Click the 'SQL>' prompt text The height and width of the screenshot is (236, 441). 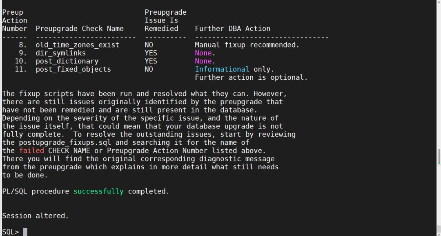[11, 232]
